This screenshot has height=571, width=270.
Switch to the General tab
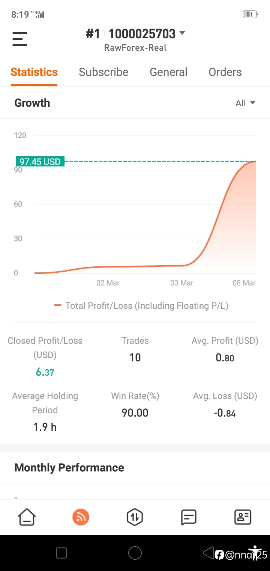tap(168, 72)
